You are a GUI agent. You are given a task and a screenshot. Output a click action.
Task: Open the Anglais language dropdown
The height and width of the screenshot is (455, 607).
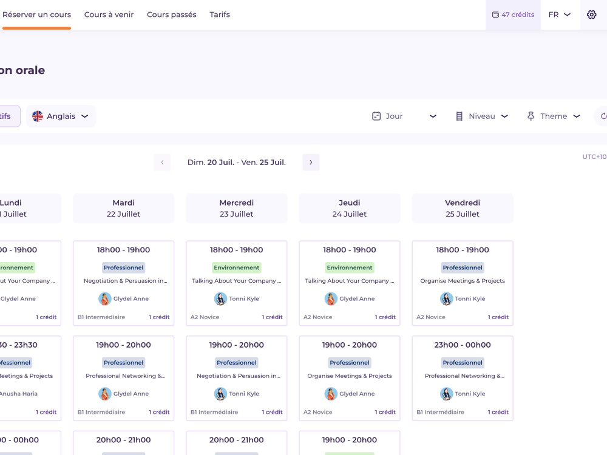tap(61, 116)
